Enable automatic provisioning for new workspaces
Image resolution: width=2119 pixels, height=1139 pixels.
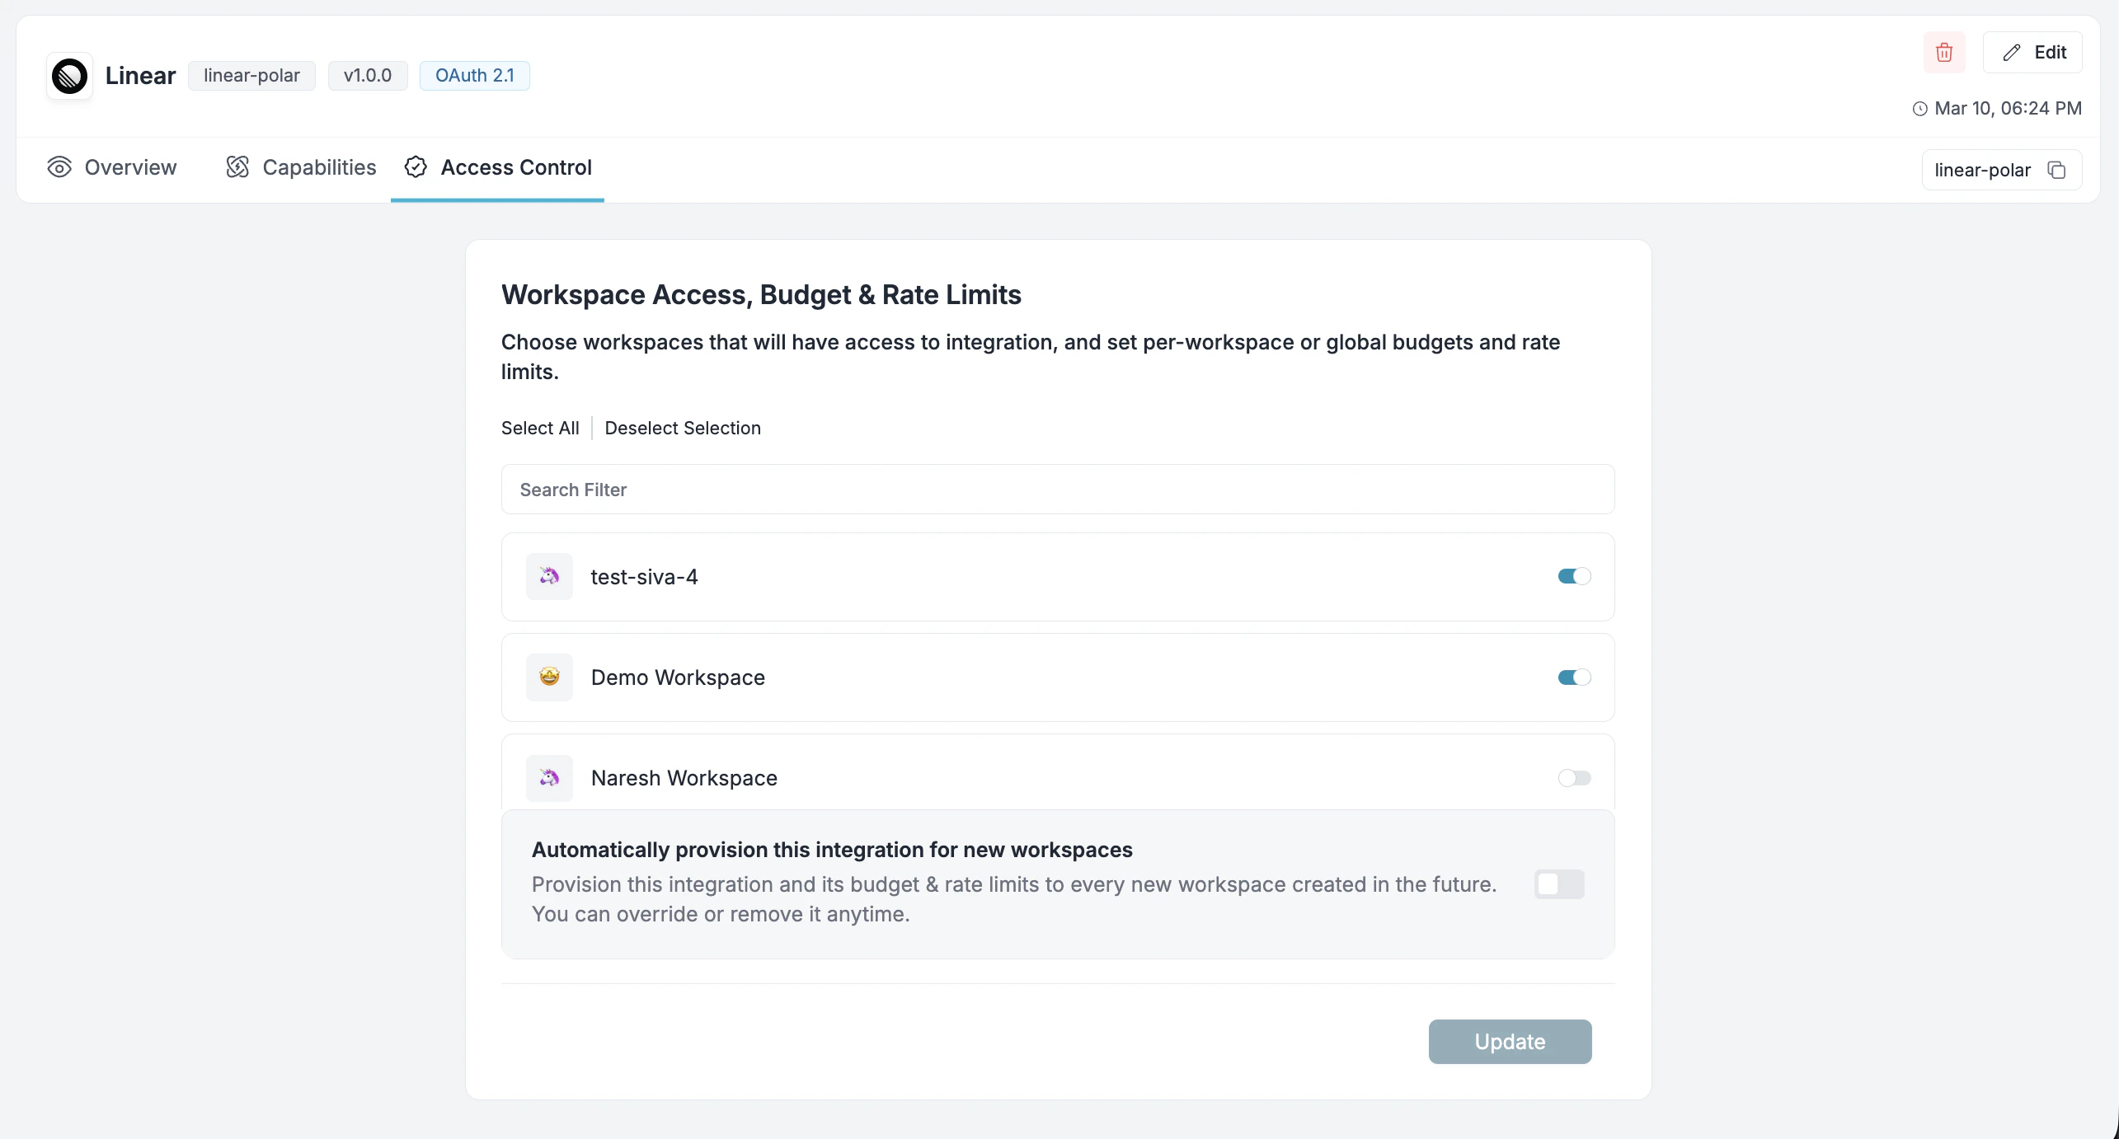1559,884
